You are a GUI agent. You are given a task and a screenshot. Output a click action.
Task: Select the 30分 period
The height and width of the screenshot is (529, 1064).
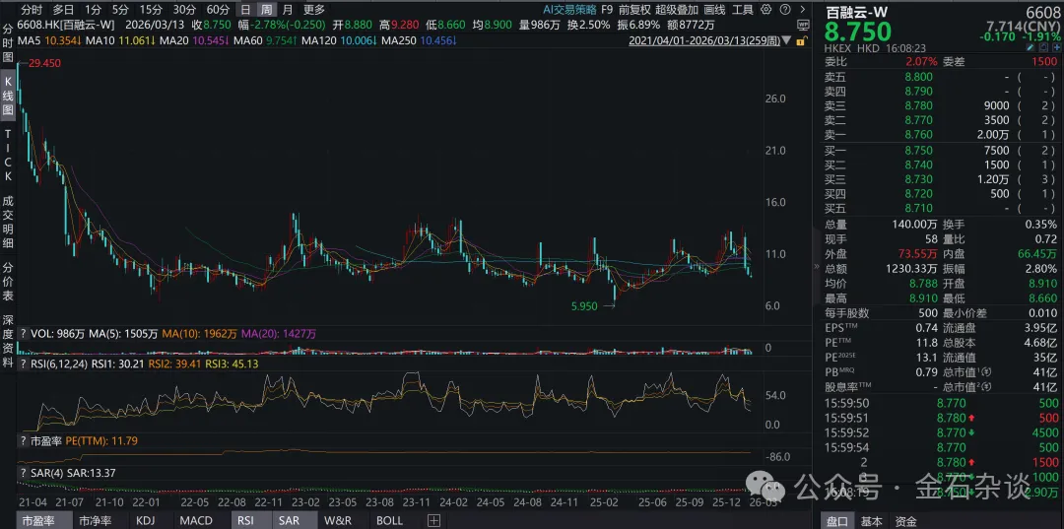[184, 10]
